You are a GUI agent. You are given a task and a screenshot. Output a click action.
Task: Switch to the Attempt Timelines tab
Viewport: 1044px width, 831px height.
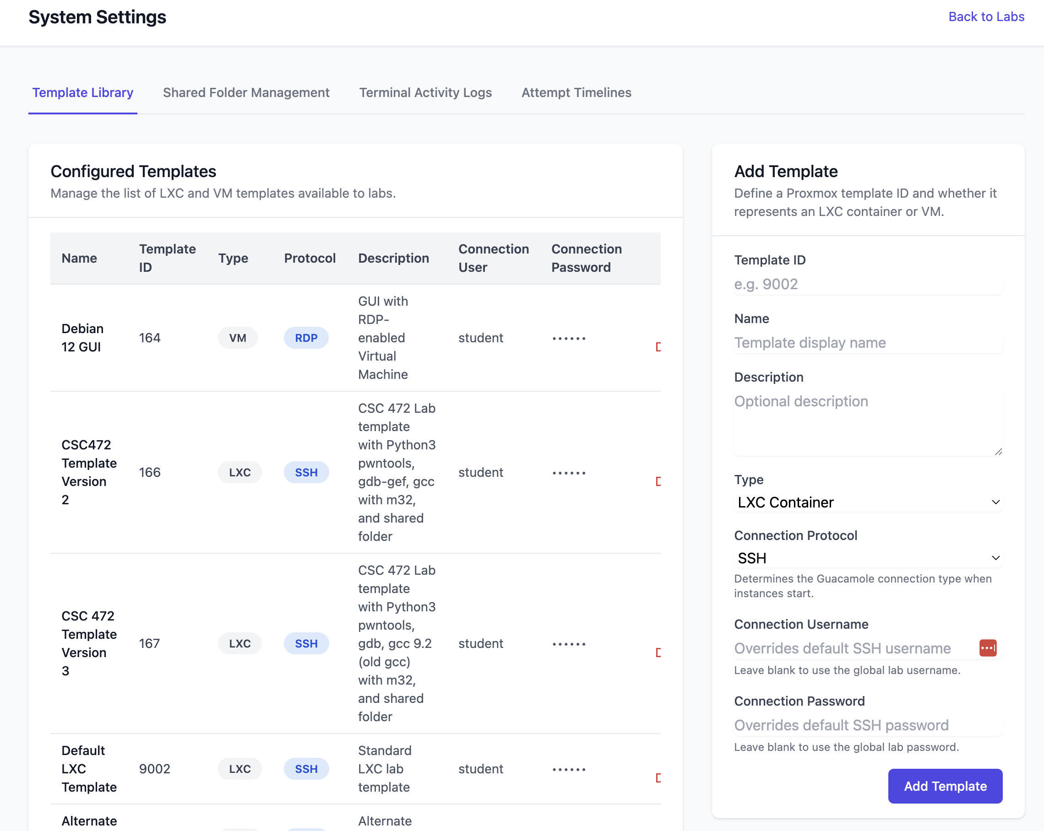[x=576, y=92]
